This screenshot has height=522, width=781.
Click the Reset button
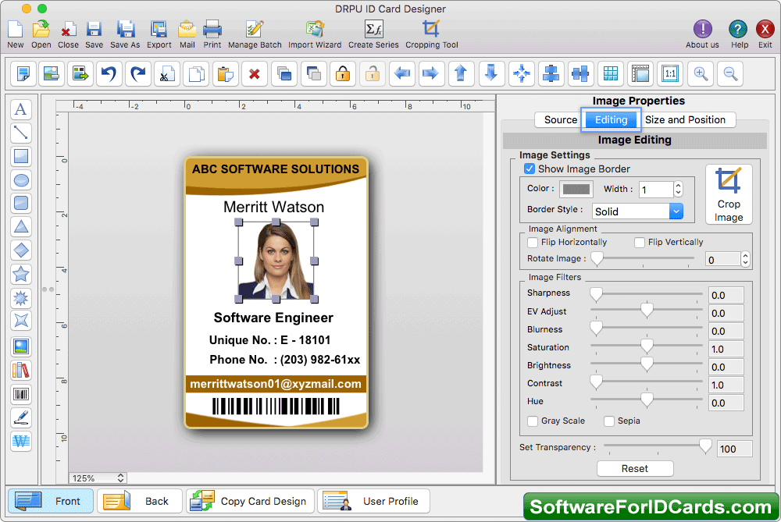(x=634, y=469)
